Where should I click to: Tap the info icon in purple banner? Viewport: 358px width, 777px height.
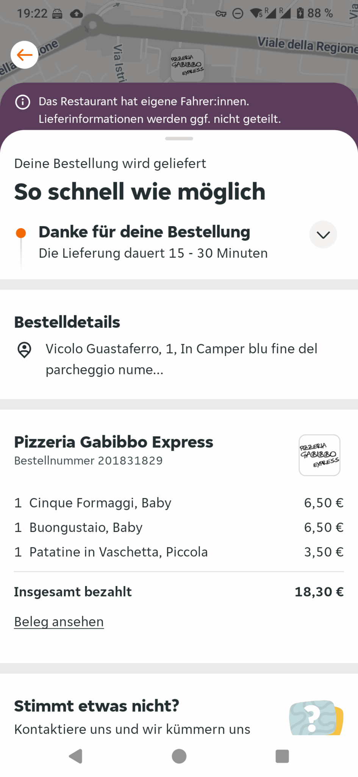(x=23, y=102)
